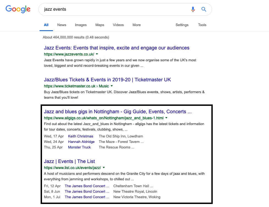Open the Ticketmaster UK Jazz/Blues result
This screenshot has width=269, height=207.
(x=107, y=80)
